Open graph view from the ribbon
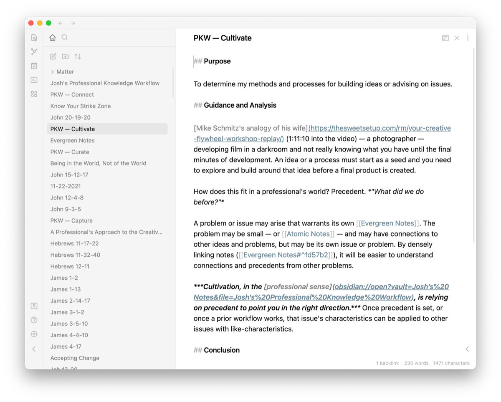Screen dimensions: 501x402 coord(34,52)
